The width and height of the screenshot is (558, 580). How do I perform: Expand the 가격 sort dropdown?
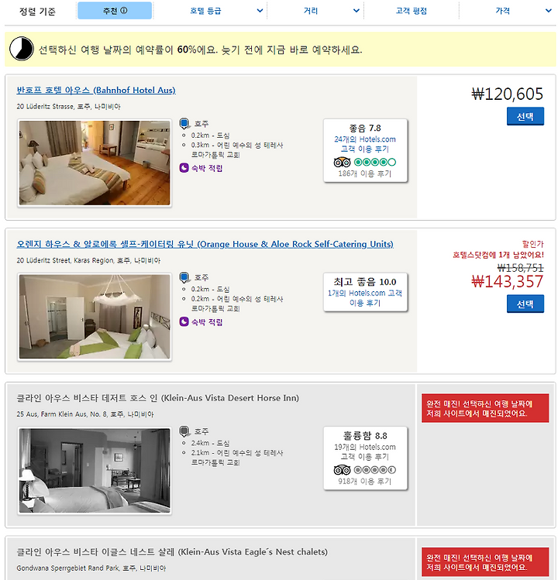click(549, 11)
